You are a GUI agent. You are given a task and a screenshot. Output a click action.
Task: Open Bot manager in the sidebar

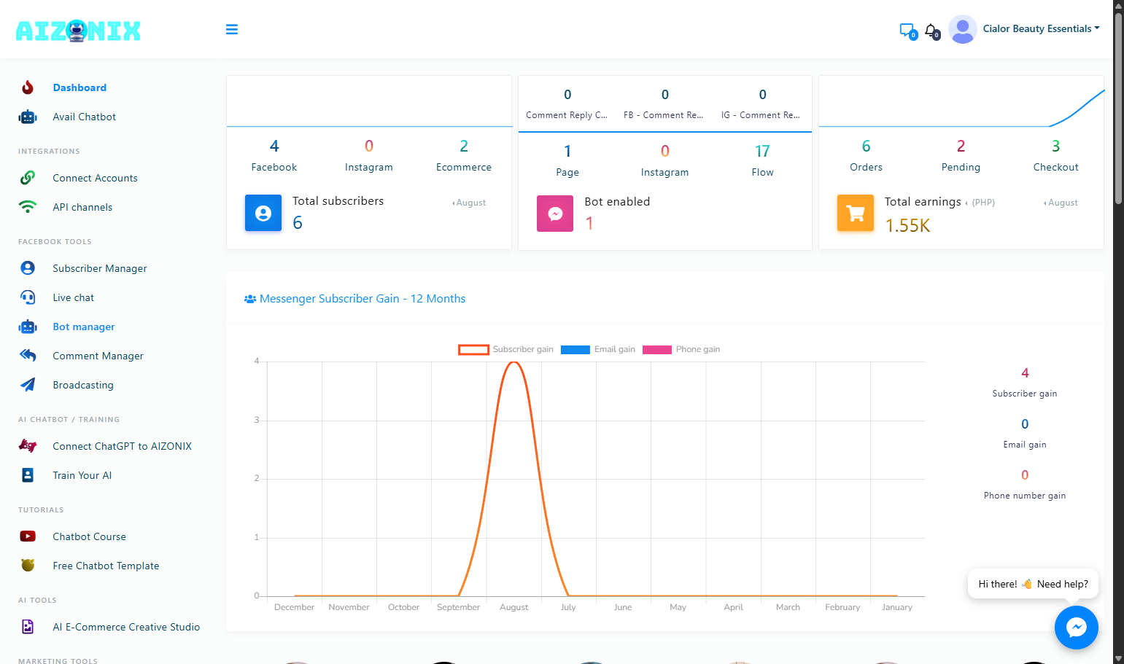tap(84, 327)
